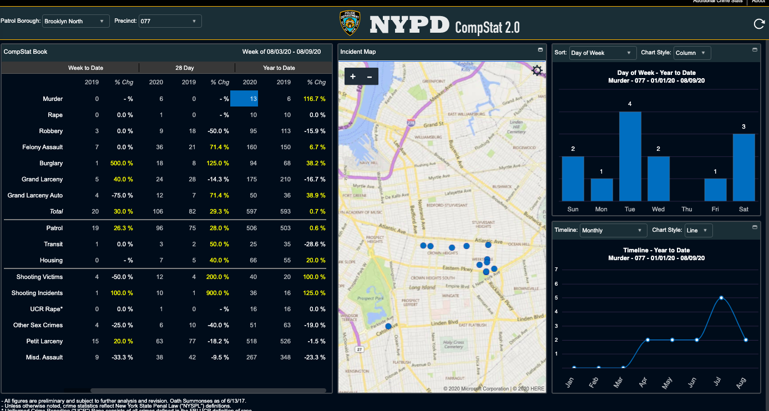
Task: Select the Total row label
Action: point(56,211)
